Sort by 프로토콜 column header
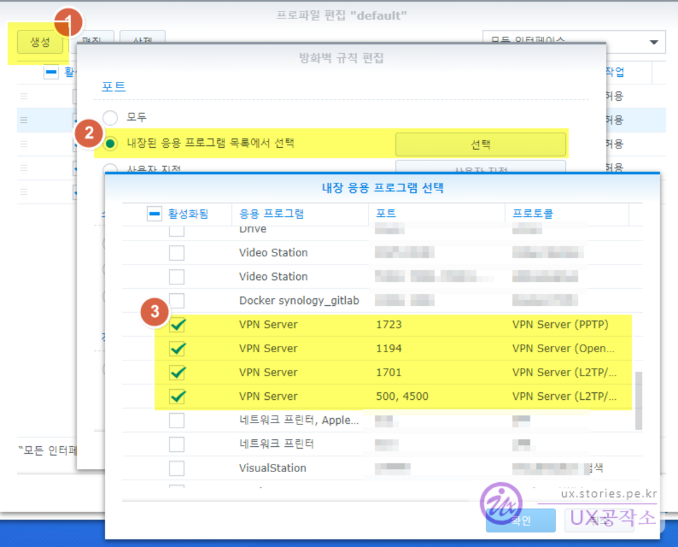Image resolution: width=678 pixels, height=547 pixels. (x=533, y=214)
